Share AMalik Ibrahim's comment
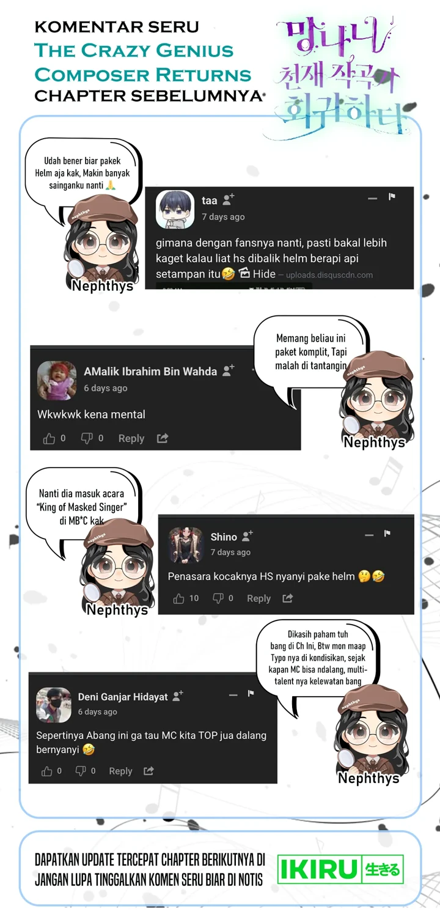Image resolution: width=440 pixels, height=915 pixels. pyautogui.click(x=163, y=438)
